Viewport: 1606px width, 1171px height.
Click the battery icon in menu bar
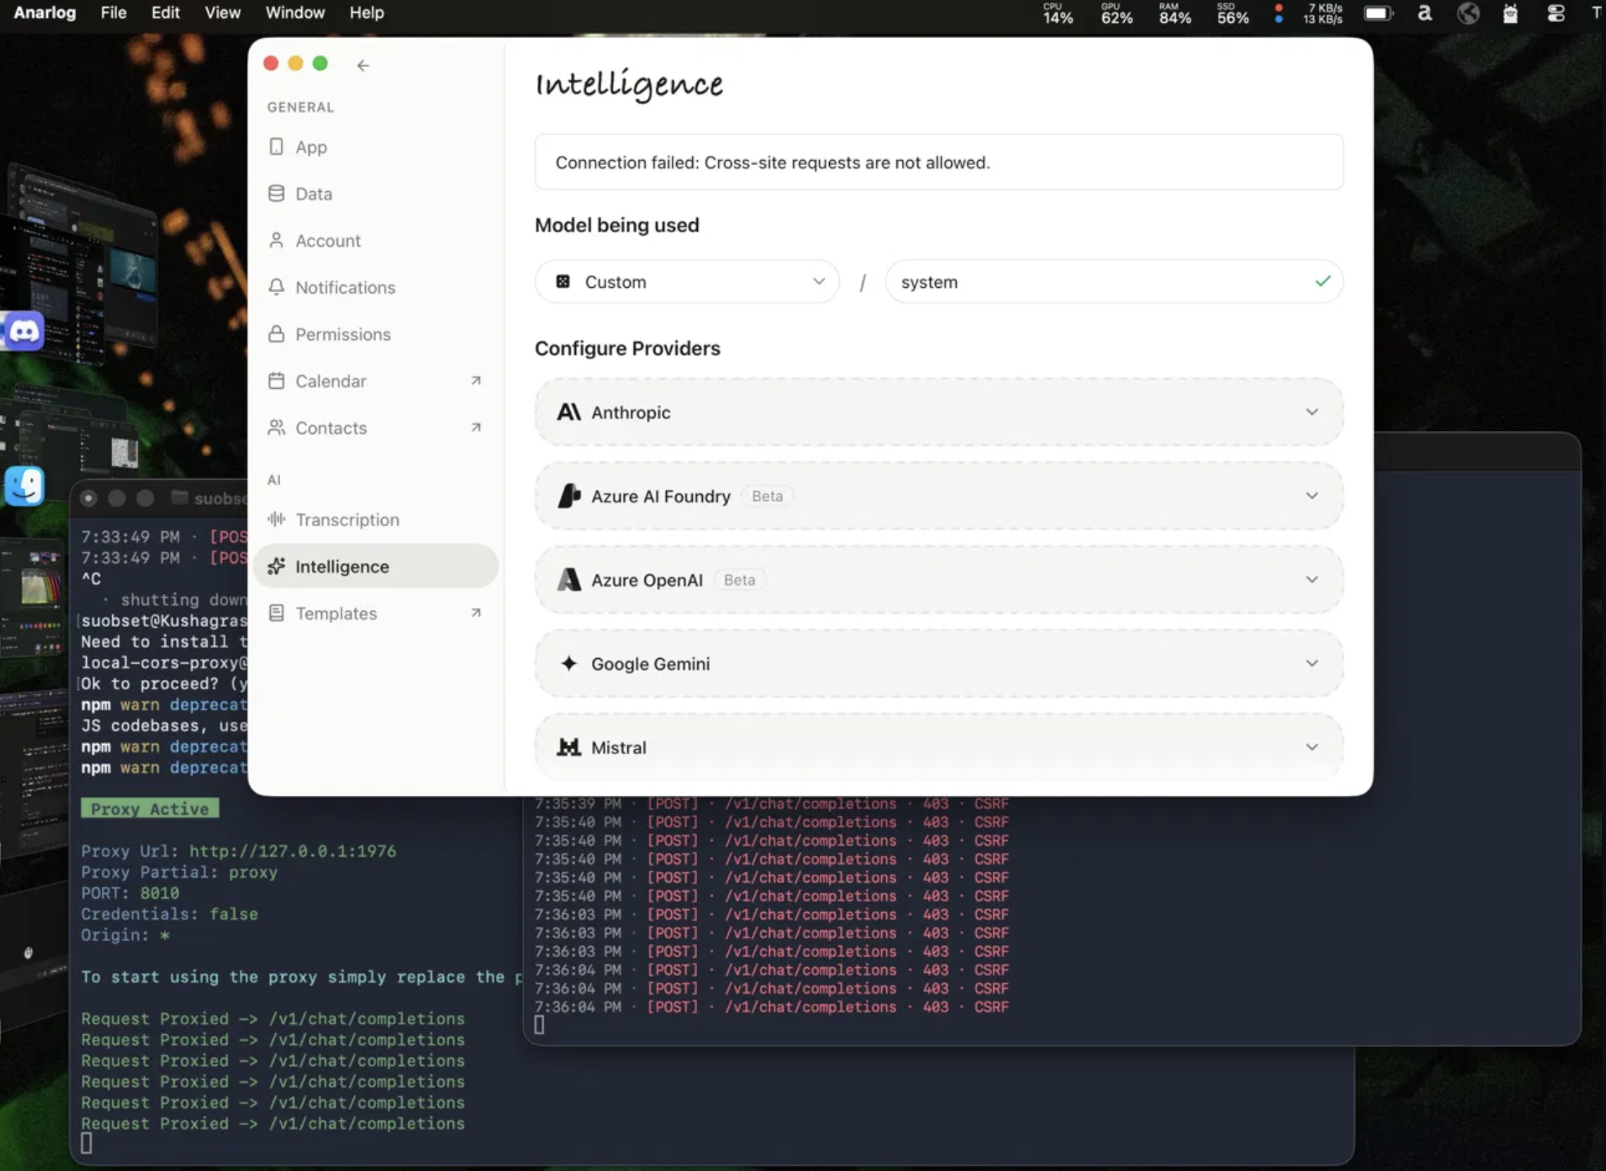pyautogui.click(x=1377, y=13)
